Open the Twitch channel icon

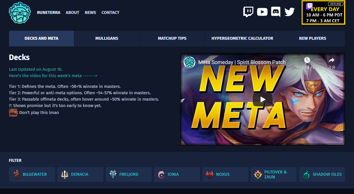pos(248,12)
